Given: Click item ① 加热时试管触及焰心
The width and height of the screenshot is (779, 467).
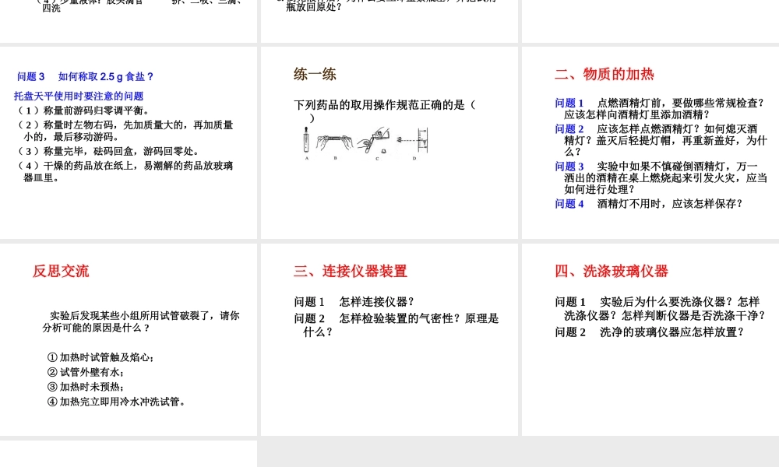Looking at the screenshot, I should (x=100, y=357).
